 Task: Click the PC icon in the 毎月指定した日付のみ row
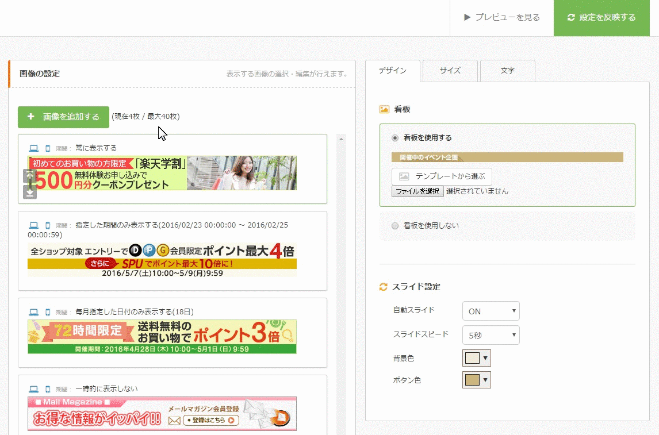(x=33, y=312)
